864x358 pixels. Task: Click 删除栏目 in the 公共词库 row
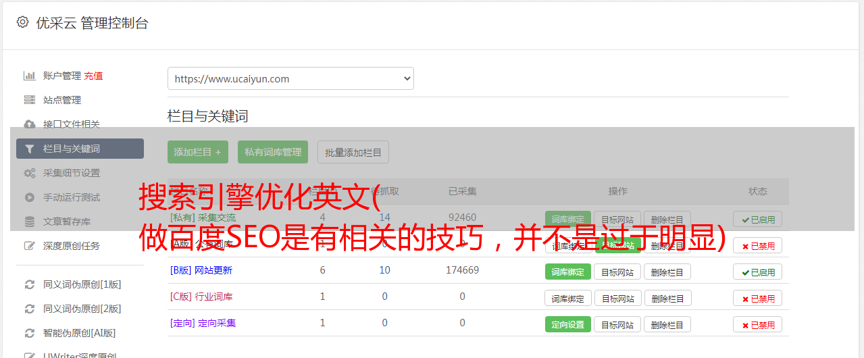pos(667,245)
